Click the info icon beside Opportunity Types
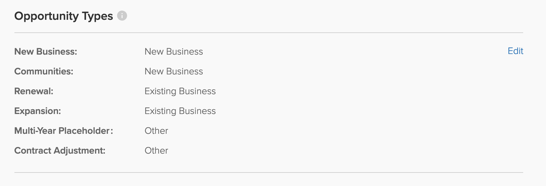The image size is (546, 186). pyautogui.click(x=122, y=16)
